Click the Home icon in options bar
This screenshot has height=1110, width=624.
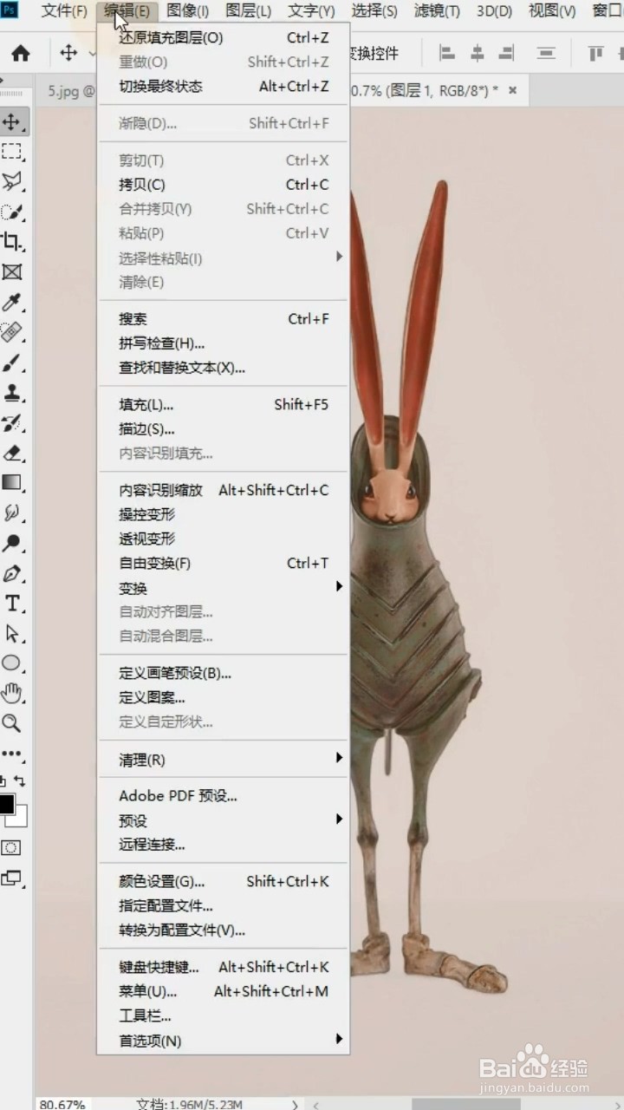(21, 54)
